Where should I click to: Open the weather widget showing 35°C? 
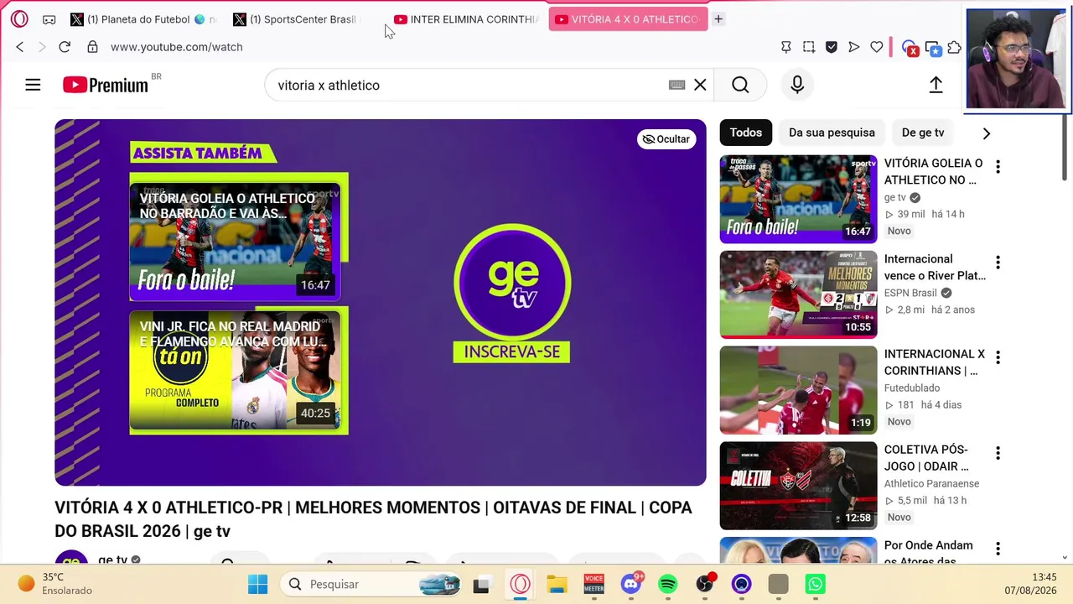[x=55, y=584]
